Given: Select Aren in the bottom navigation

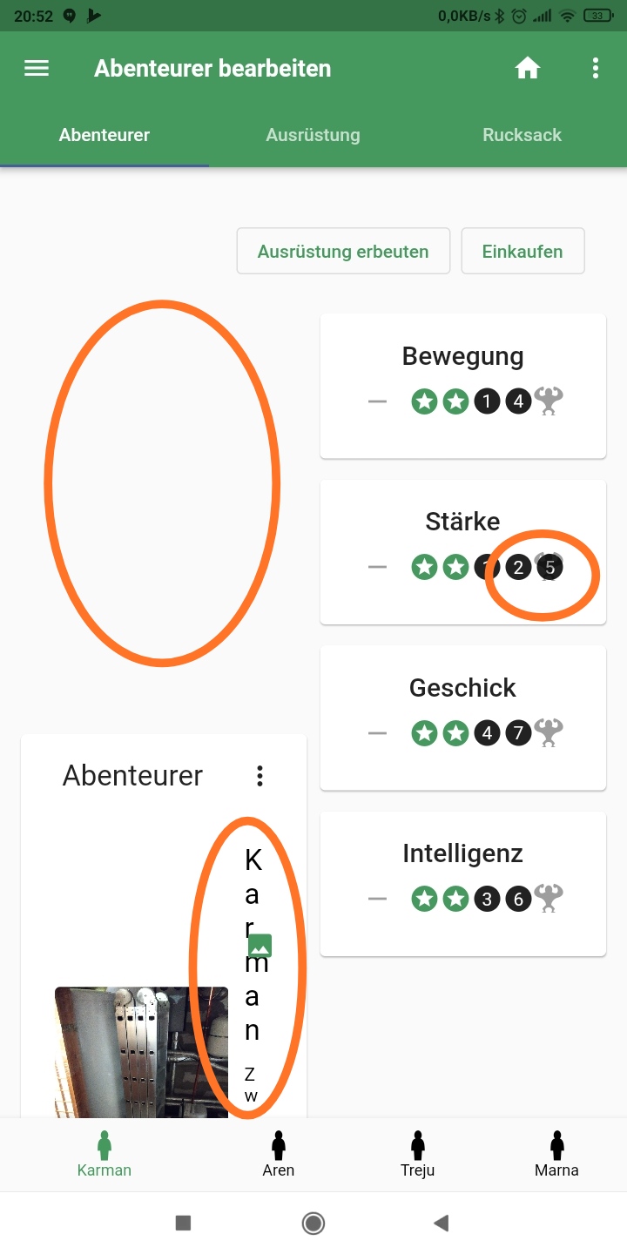Looking at the screenshot, I should (279, 1155).
